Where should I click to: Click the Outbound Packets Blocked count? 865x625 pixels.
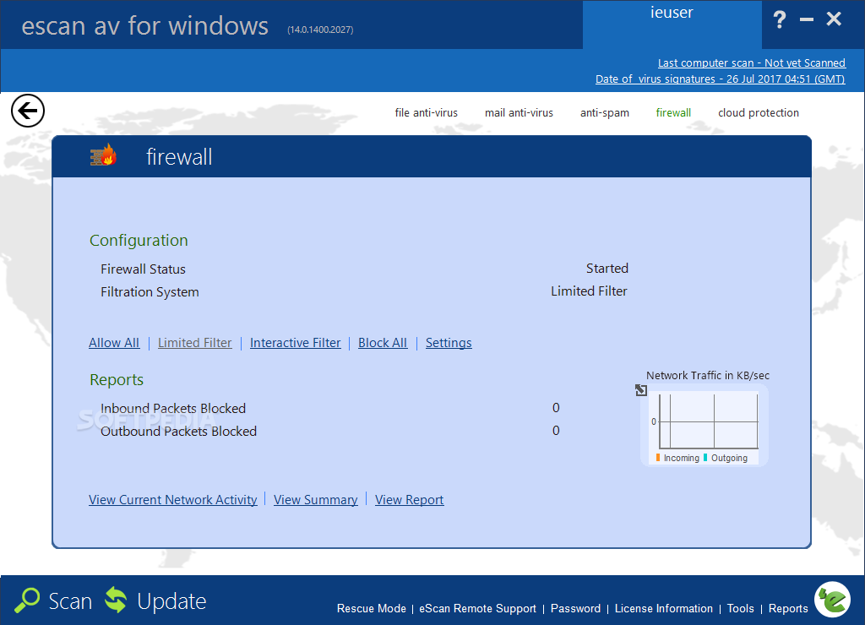556,430
